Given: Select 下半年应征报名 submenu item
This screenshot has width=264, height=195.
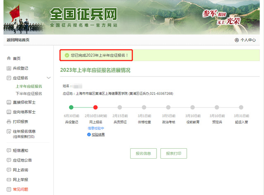Looking at the screenshot, I should (x=29, y=93).
